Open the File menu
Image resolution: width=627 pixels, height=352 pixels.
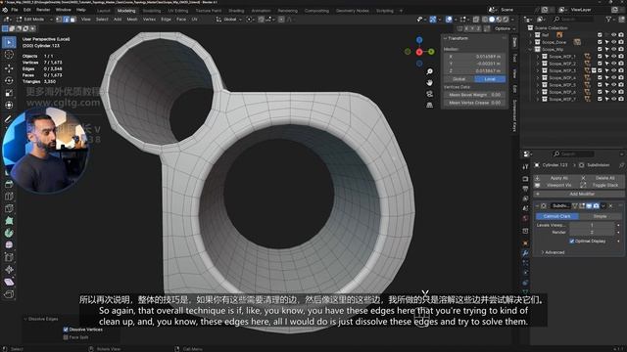pyautogui.click(x=15, y=10)
